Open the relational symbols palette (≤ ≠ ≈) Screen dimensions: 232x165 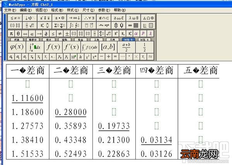pos(15,18)
